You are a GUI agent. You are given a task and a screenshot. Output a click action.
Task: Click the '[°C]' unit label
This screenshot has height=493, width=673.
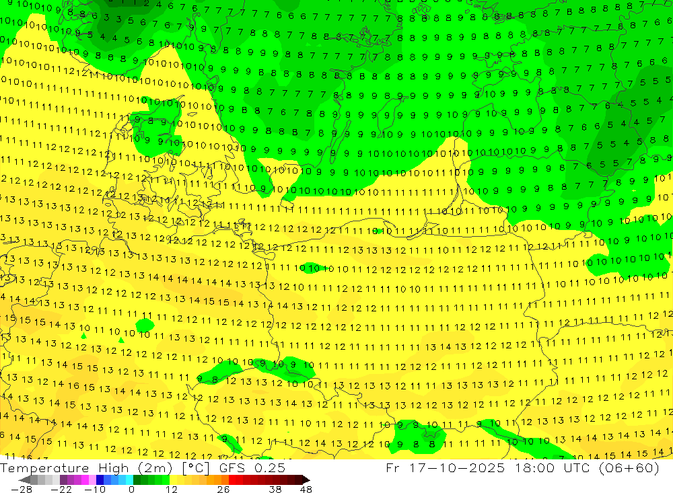(x=195, y=468)
